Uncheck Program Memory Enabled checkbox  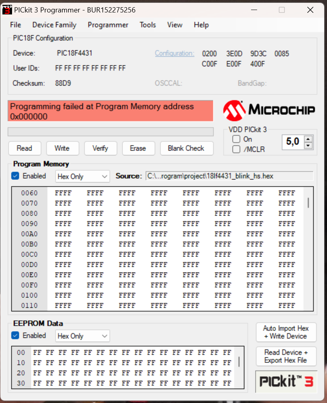coord(15,176)
